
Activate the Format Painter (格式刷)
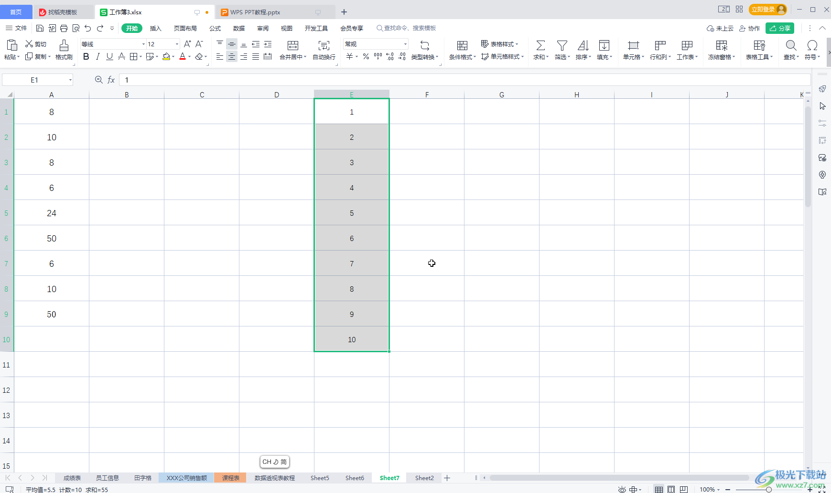pyautogui.click(x=64, y=50)
